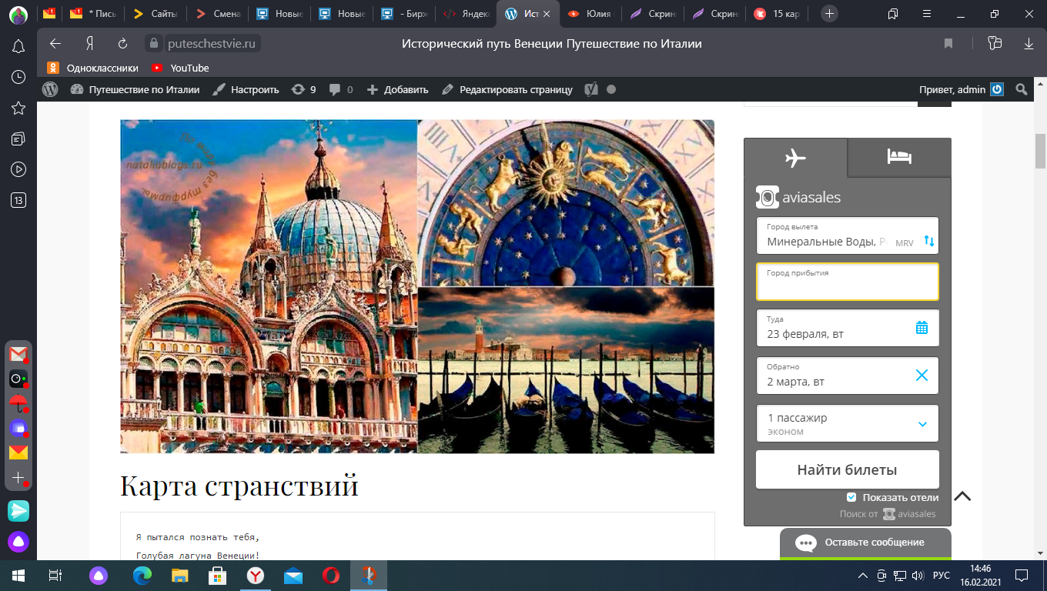This screenshot has width=1047, height=591.
Task: Open a new browser tab
Action: coord(829,13)
